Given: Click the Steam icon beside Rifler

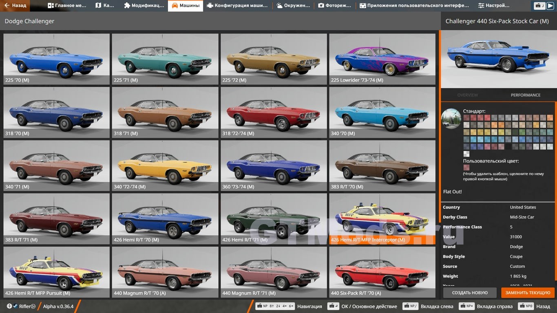Looking at the screenshot, I should [15, 306].
